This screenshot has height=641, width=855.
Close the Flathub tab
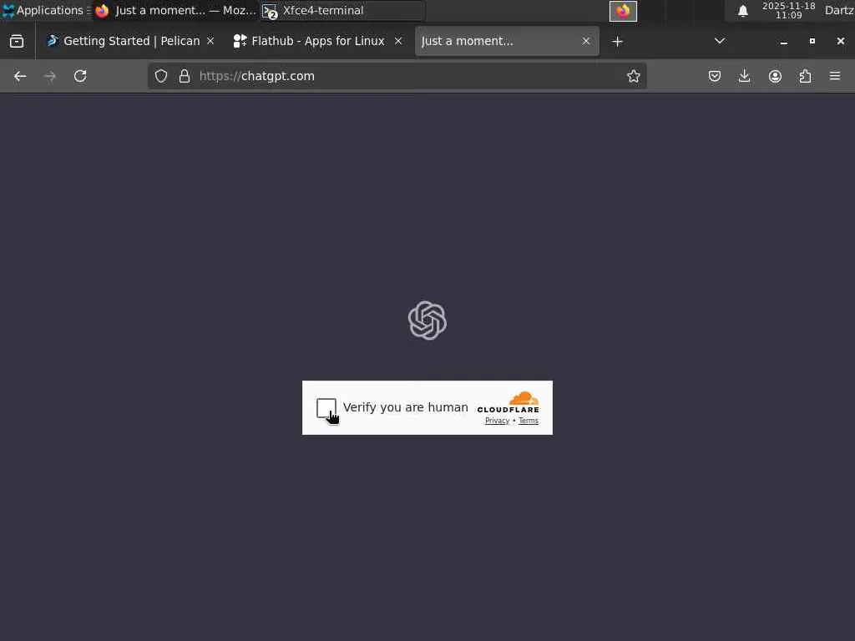coord(398,41)
